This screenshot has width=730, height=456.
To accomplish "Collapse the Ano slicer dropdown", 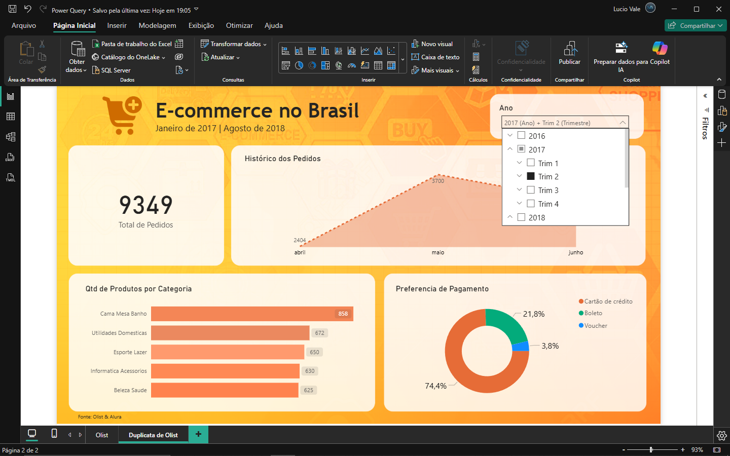I will pyautogui.click(x=623, y=123).
